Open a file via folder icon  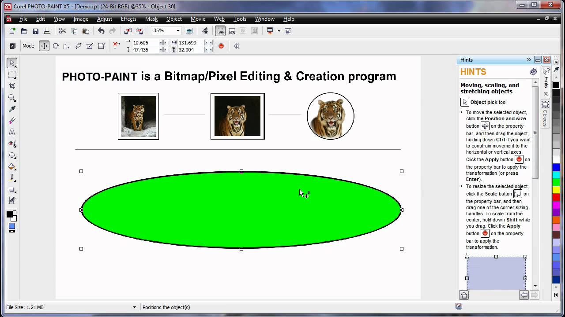point(24,31)
